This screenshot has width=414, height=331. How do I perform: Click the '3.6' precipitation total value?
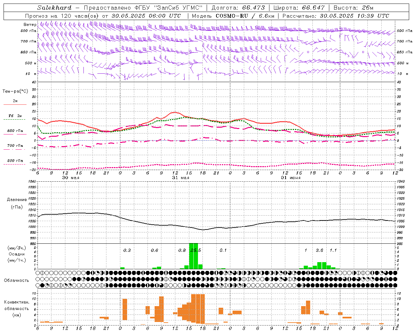[320, 251]
